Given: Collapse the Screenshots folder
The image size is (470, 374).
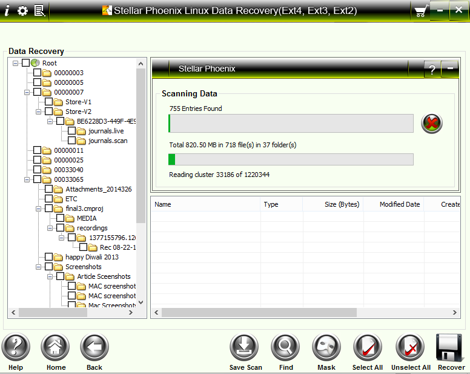Looking at the screenshot, I should [x=38, y=267].
